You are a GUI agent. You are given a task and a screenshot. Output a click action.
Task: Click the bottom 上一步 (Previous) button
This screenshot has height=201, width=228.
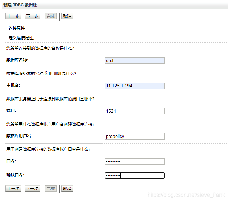click(13, 189)
